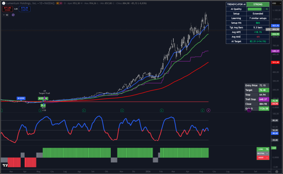Click the Avg MAE -6% value
This screenshot has width=283, height=174.
258,37
